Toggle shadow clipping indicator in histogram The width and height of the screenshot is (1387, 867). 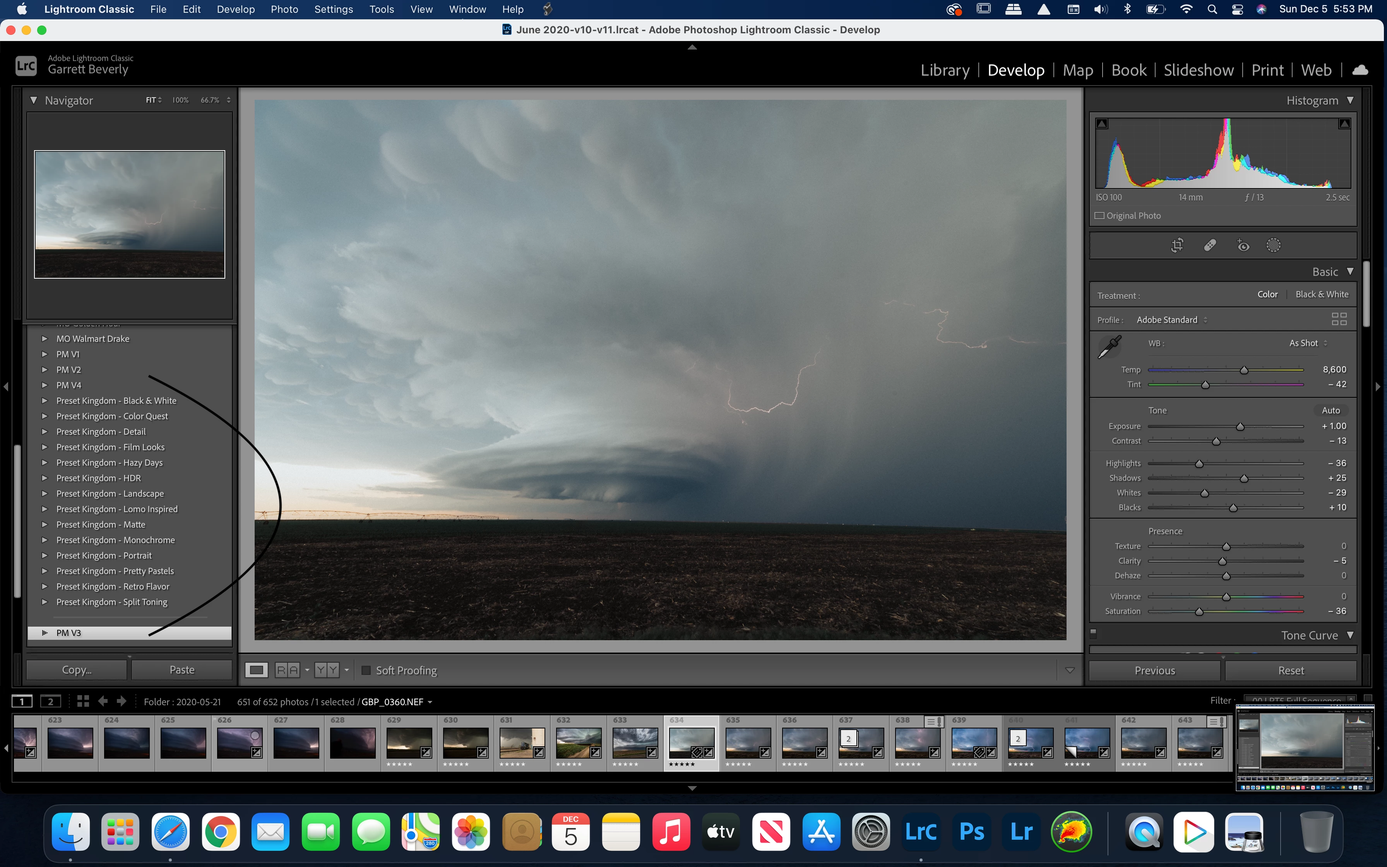(x=1101, y=123)
